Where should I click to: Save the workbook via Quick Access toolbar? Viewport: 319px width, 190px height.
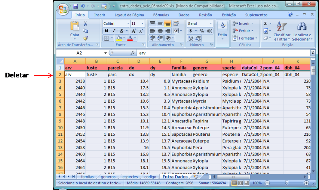coord(75,6)
